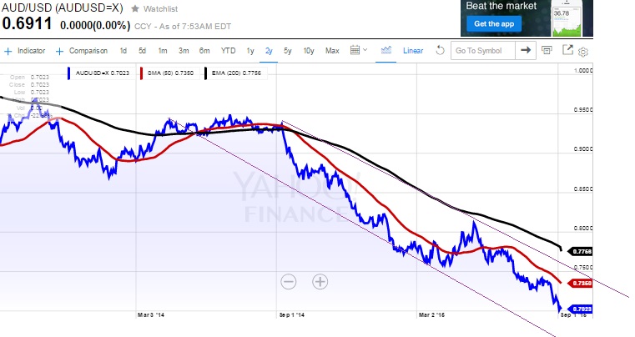Toggle the Linear scale option

click(x=413, y=50)
